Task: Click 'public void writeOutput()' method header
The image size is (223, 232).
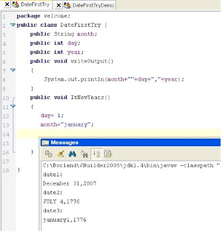Action: click(x=71, y=61)
